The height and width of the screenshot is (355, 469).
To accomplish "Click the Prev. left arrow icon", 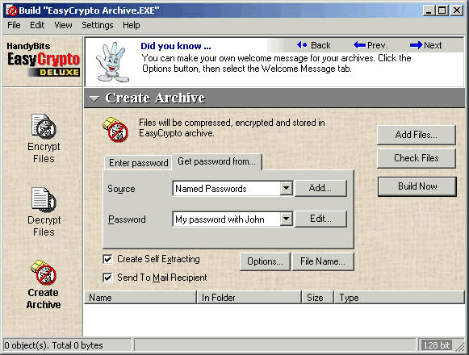I will pos(359,45).
